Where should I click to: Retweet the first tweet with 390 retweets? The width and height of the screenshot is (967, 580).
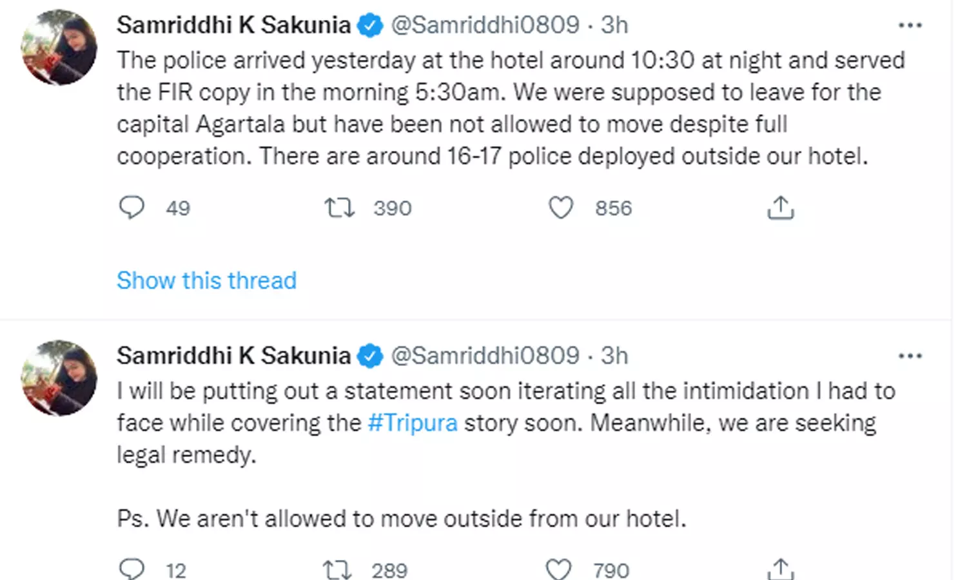pyautogui.click(x=339, y=208)
